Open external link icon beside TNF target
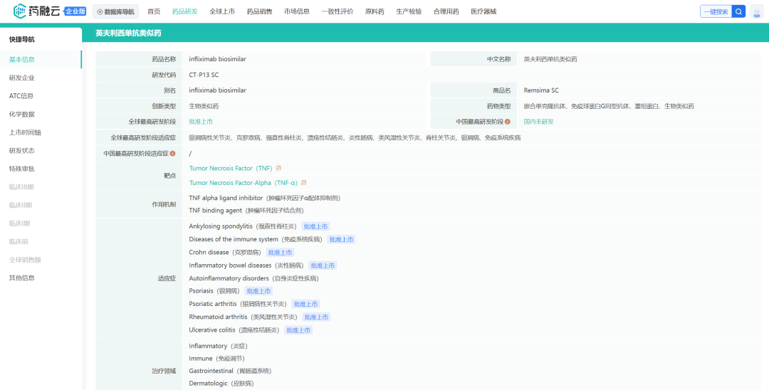Screen dimensions: 769x390 point(278,169)
